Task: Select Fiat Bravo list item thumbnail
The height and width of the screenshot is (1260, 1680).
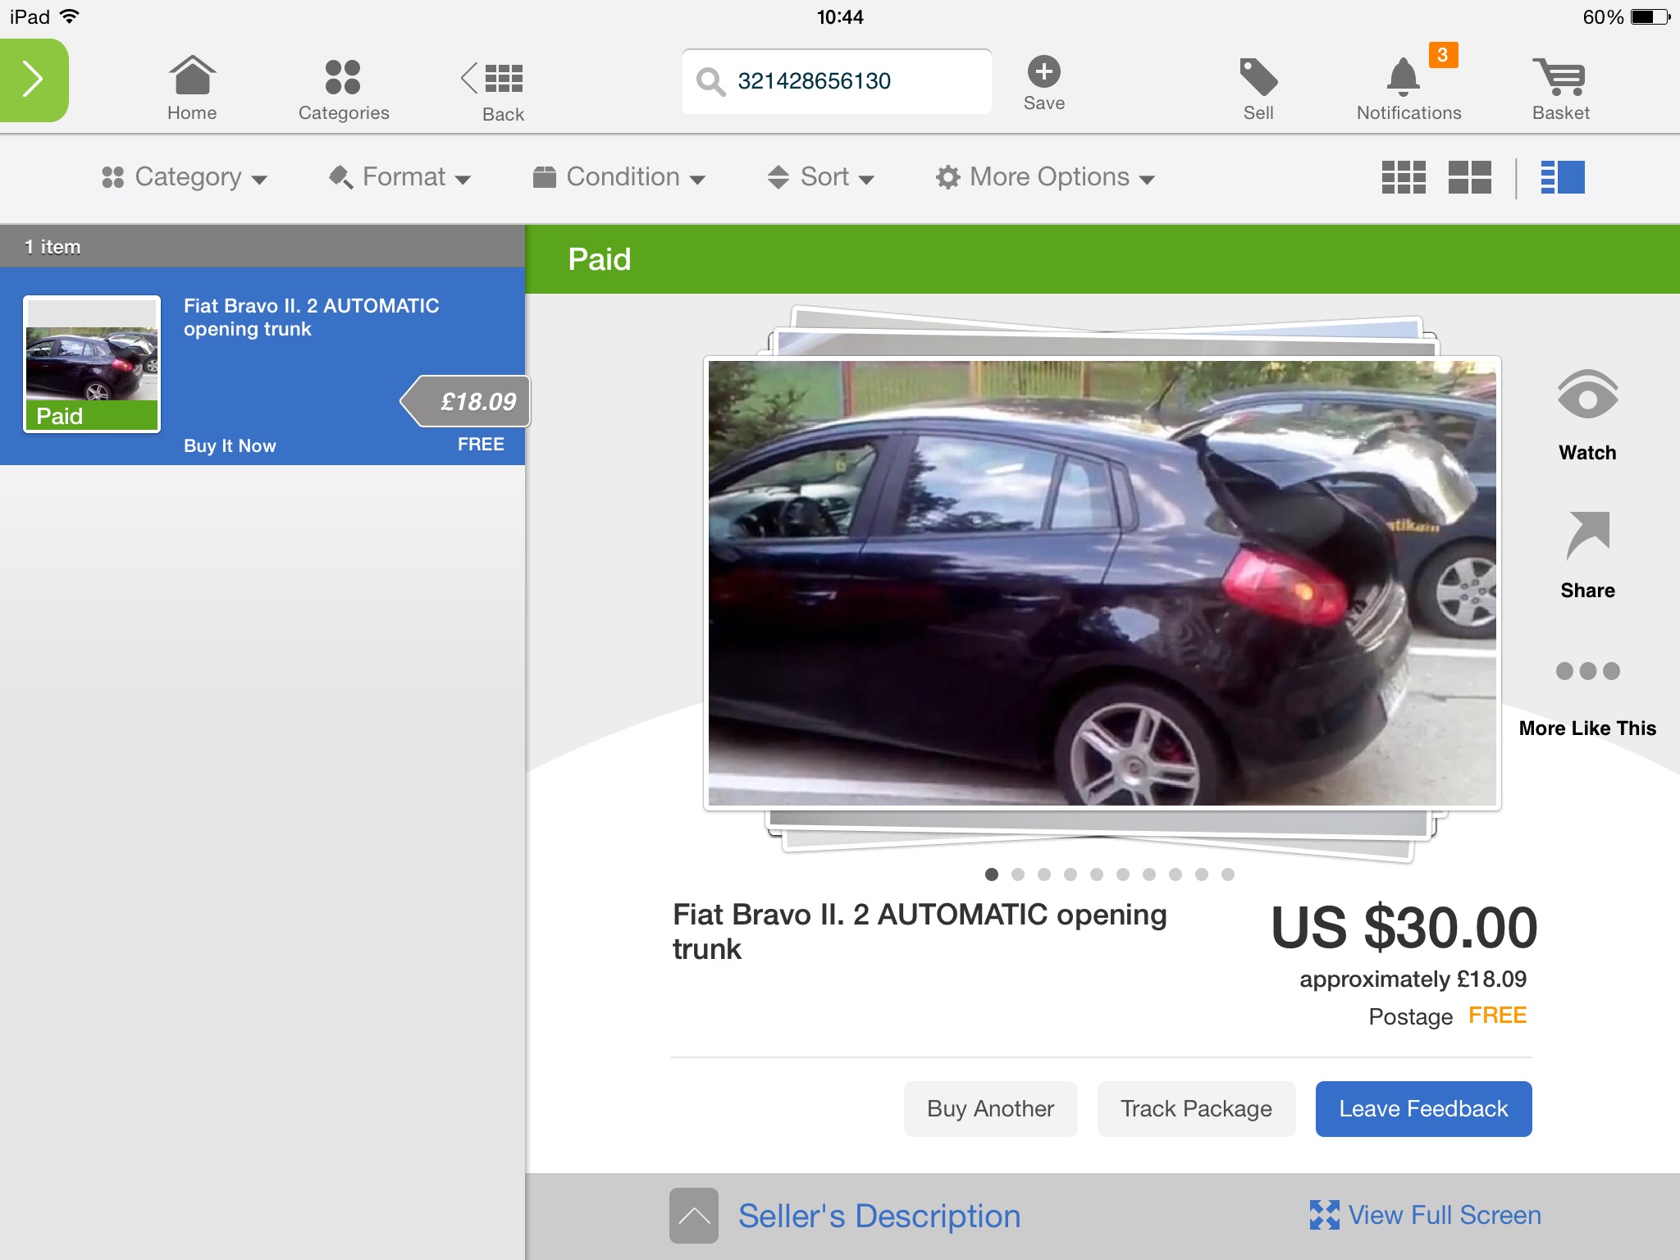Action: pyautogui.click(x=92, y=363)
